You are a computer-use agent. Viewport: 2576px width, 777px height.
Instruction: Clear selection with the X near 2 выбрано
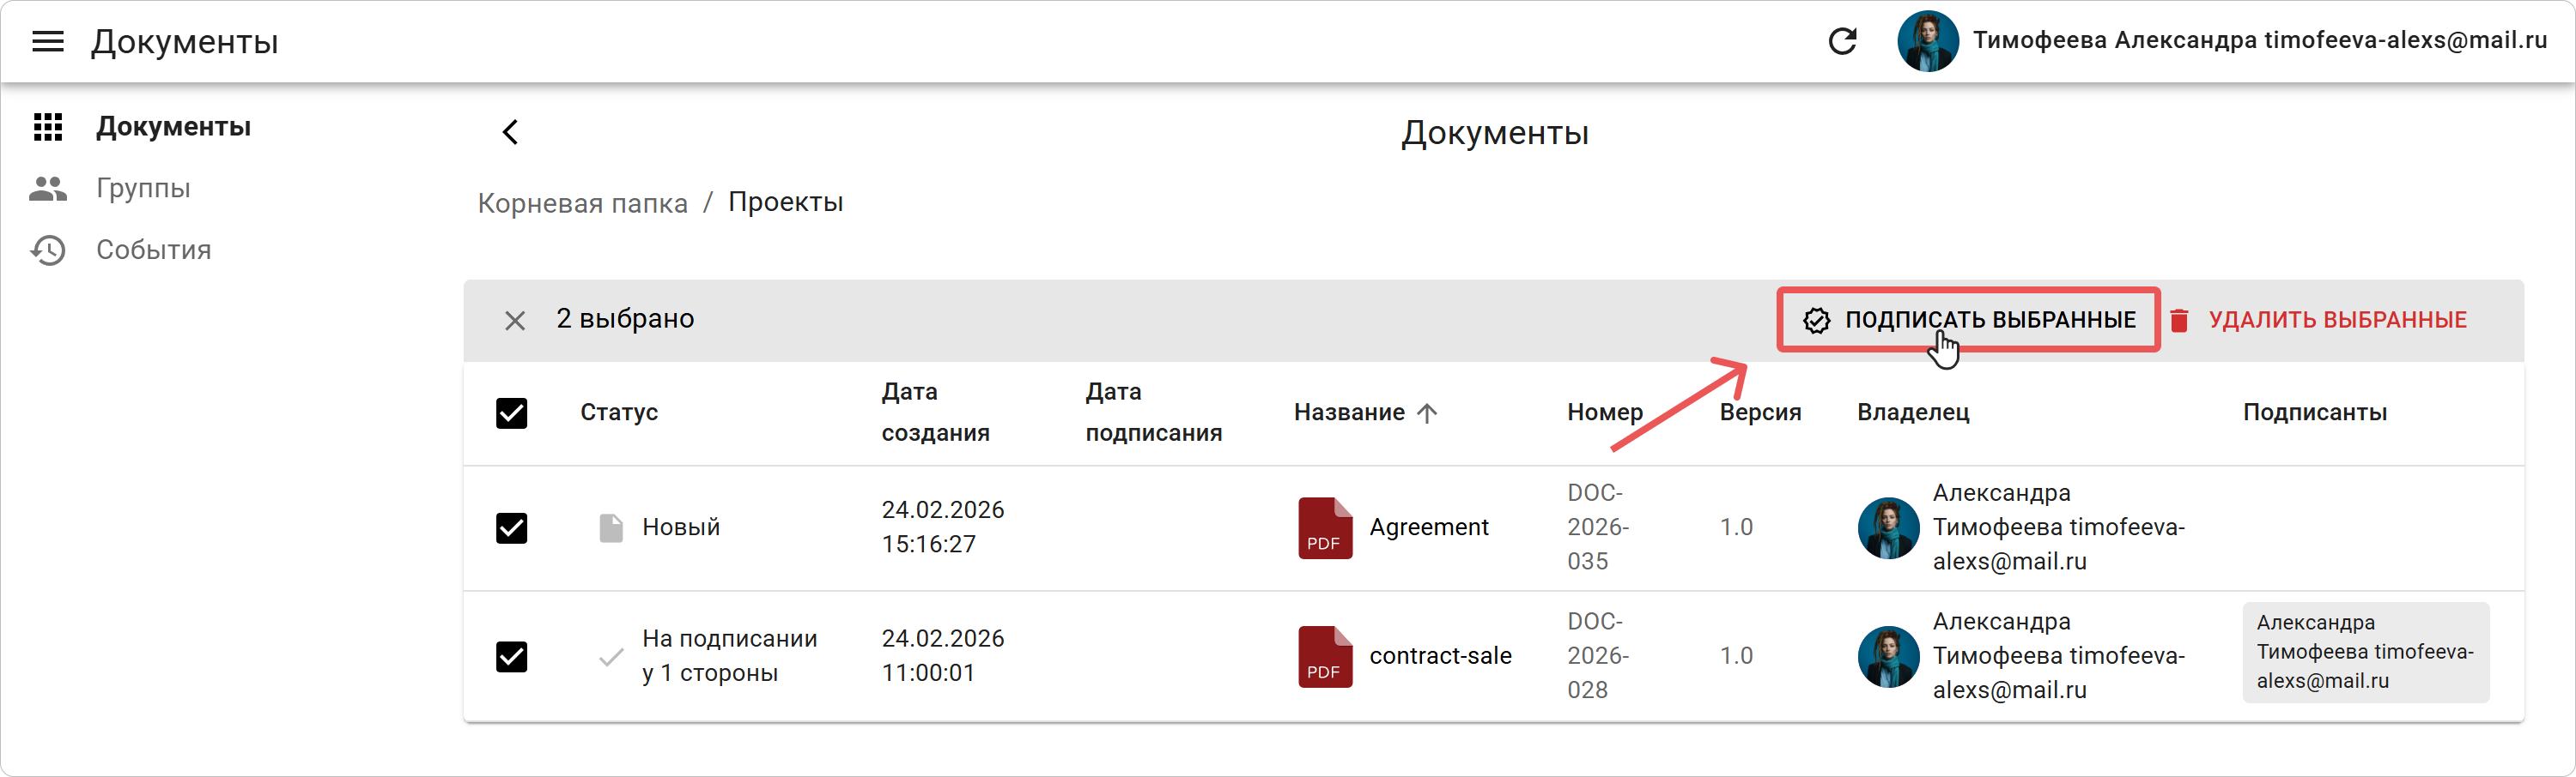(x=516, y=320)
